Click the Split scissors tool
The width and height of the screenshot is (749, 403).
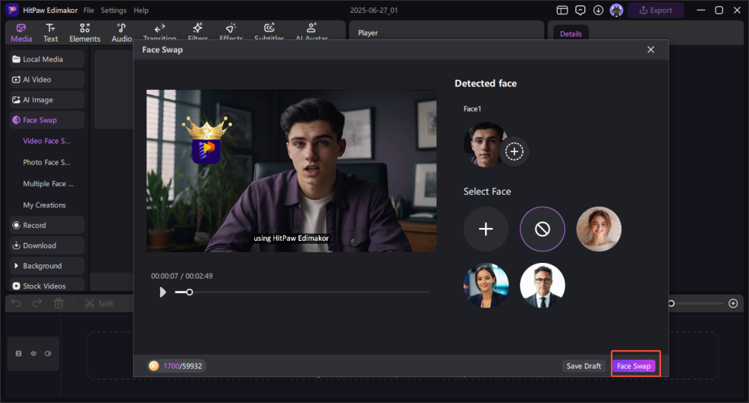click(x=99, y=303)
